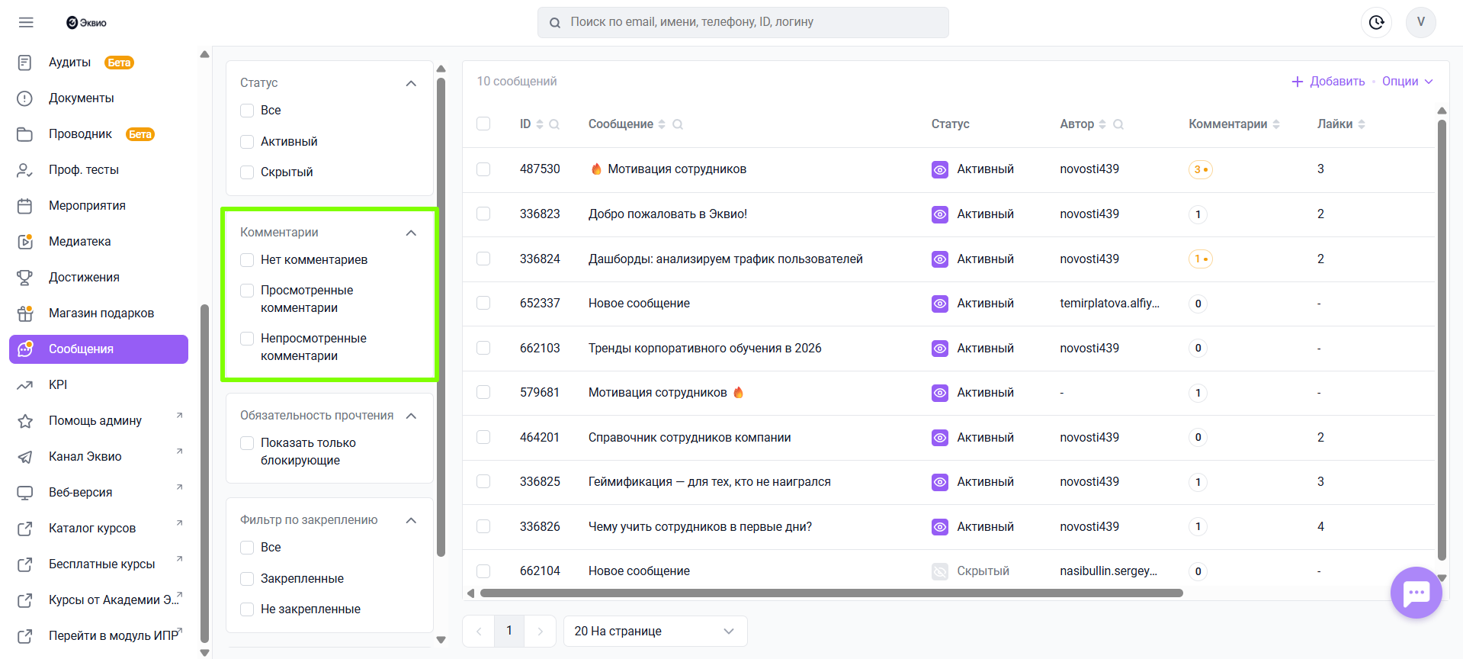Go to previous page arrow
This screenshot has width=1463, height=659.
[479, 632]
